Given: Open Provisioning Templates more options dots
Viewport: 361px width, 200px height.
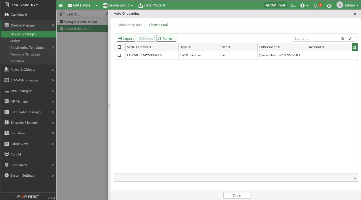Looking at the screenshot, I should pos(53,48).
